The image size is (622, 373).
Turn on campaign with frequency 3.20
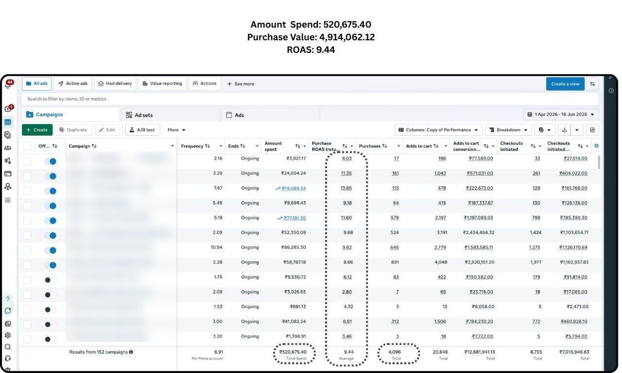(50, 339)
